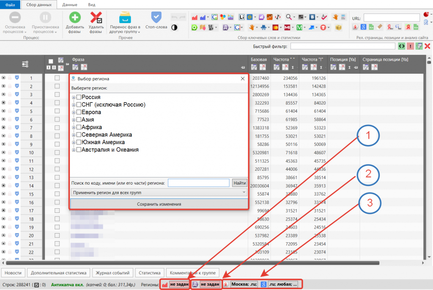
Task: Click the green angle-brackets icon beside quick filter
Action: pyautogui.click(x=402, y=46)
